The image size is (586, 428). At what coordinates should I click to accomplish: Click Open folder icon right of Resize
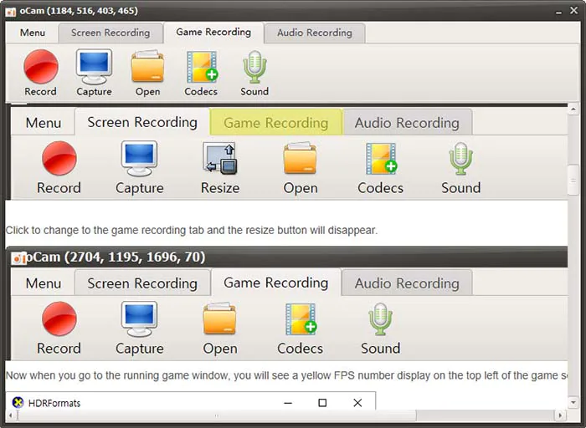pos(300,158)
